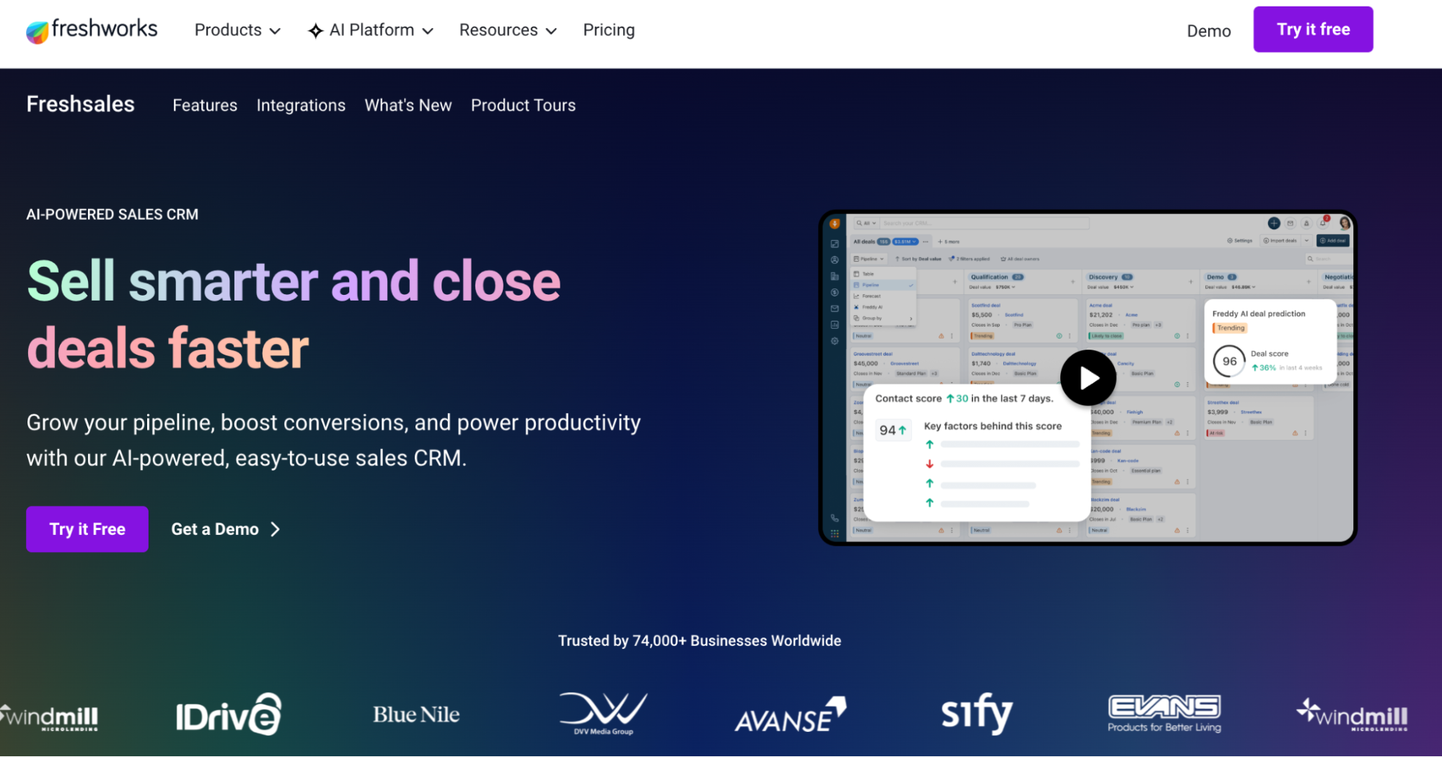Image resolution: width=1442 pixels, height=757 pixels.
Task: Click the IDrive logo
Action: [229, 714]
